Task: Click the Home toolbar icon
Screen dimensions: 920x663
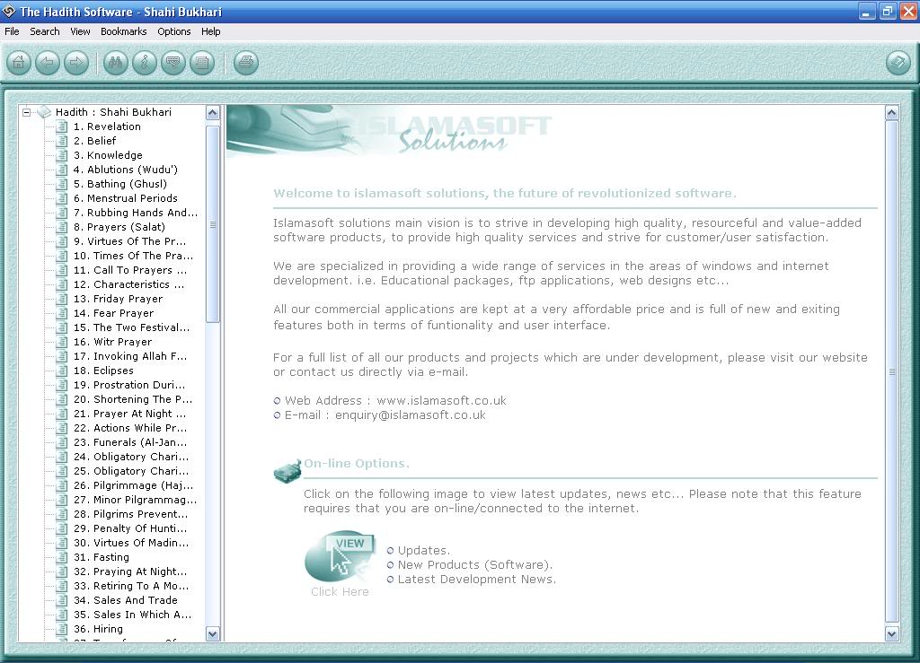Action: [x=19, y=62]
